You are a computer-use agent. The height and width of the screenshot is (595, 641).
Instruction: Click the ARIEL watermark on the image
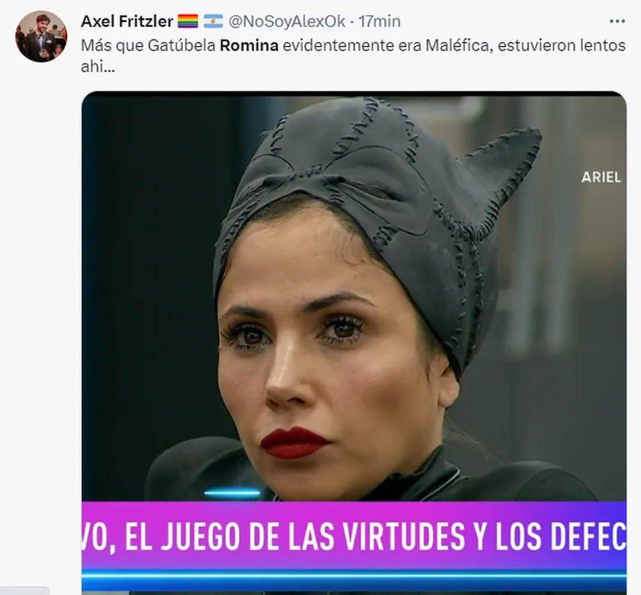point(601,177)
